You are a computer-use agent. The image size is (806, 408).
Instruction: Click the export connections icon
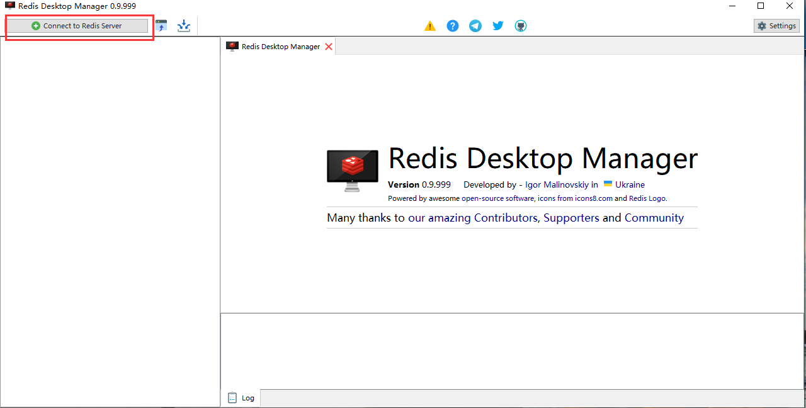tap(184, 26)
